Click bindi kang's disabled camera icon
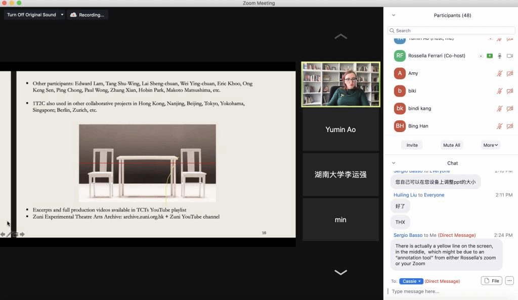Image resolution: width=518 pixels, height=300 pixels. point(510,108)
